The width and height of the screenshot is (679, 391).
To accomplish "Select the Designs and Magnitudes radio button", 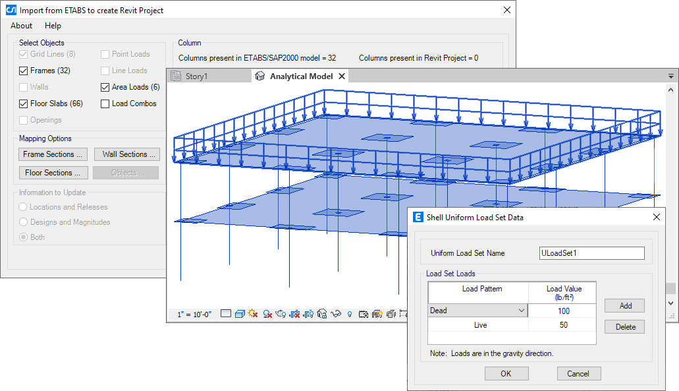I will pyautogui.click(x=23, y=222).
